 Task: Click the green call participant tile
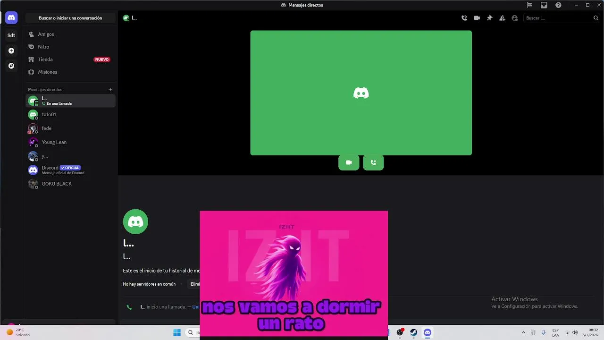click(361, 93)
